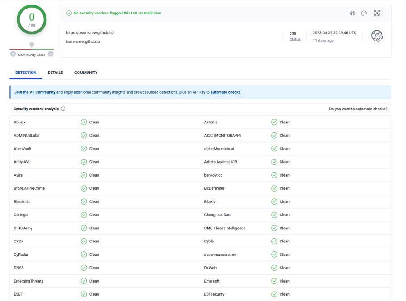Click the check icon for Chong Lua Dao
This screenshot has width=406, height=301.
click(274, 214)
